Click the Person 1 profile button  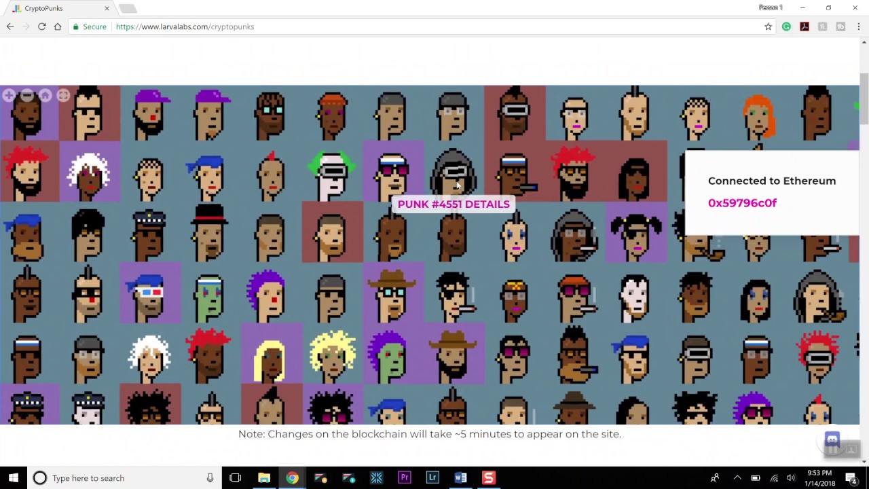pyautogui.click(x=771, y=7)
